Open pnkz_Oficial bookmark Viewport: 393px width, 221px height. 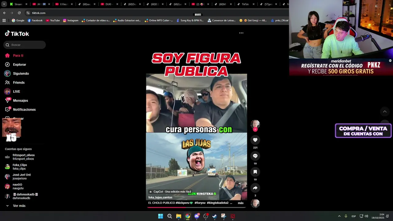280,21
